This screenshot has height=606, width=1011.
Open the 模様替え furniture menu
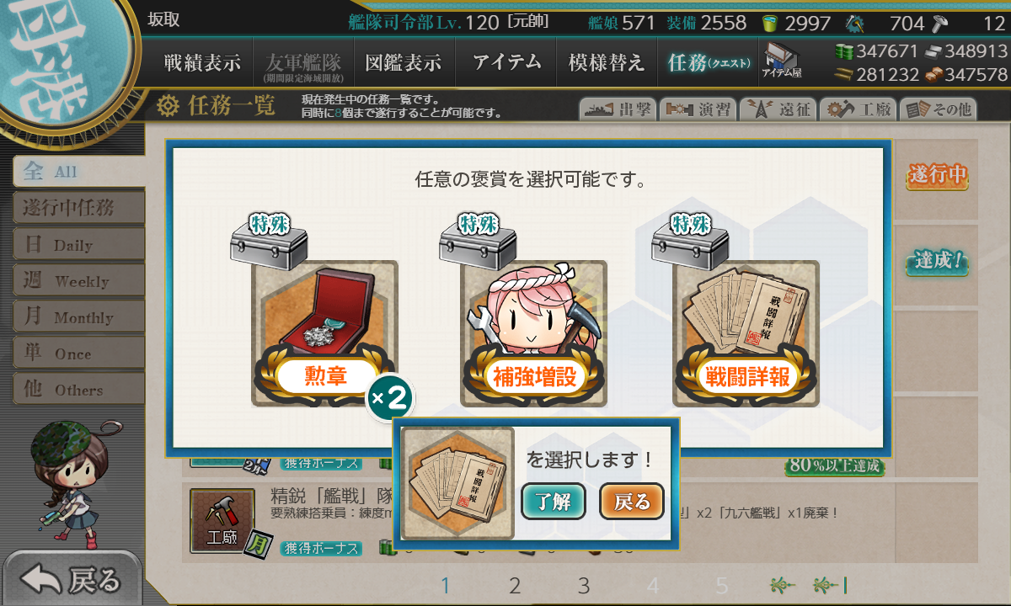pos(606,62)
